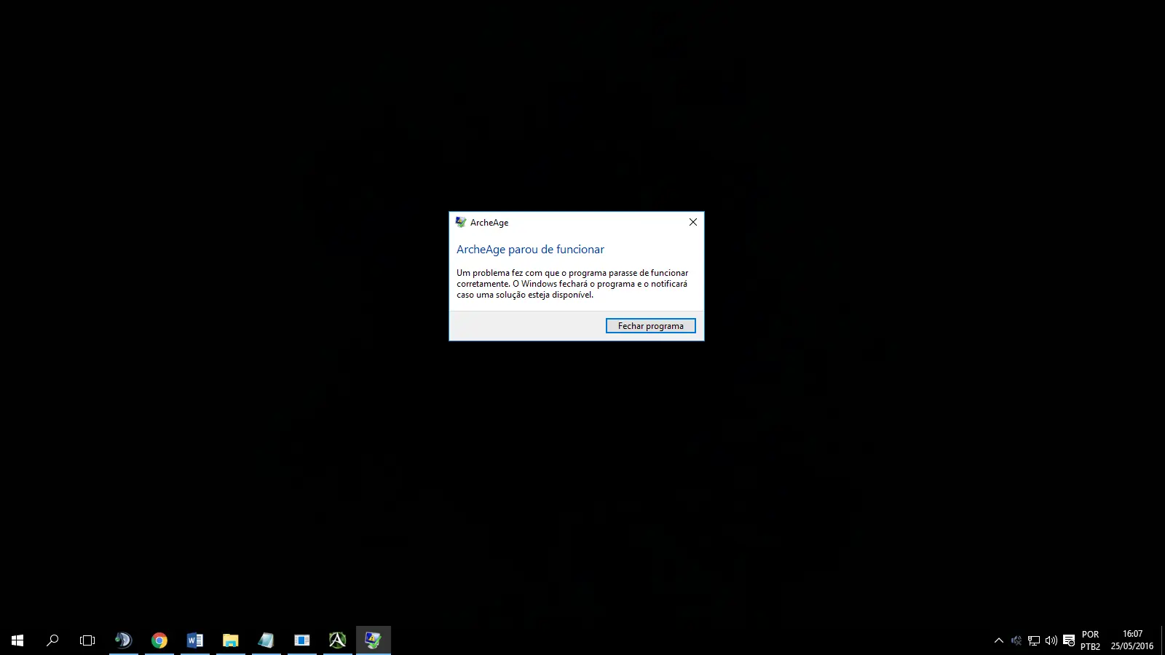This screenshot has width=1165, height=655.
Task: Open File Explorer from the taskbar
Action: pyautogui.click(x=231, y=640)
